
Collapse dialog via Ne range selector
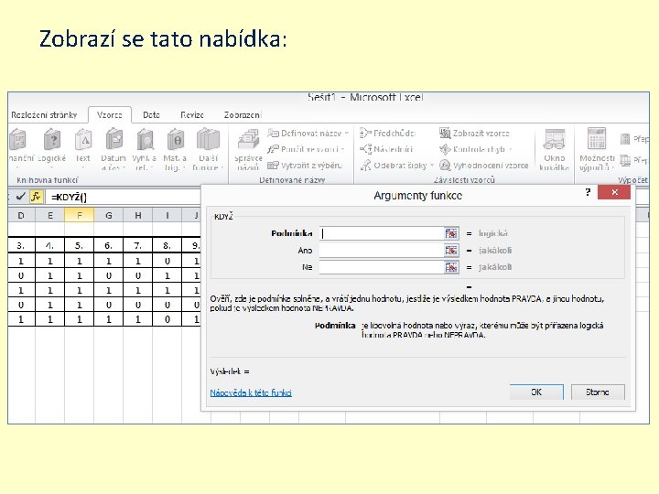(451, 267)
